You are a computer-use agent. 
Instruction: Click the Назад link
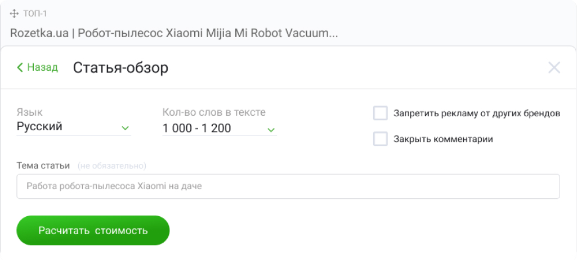pos(42,68)
